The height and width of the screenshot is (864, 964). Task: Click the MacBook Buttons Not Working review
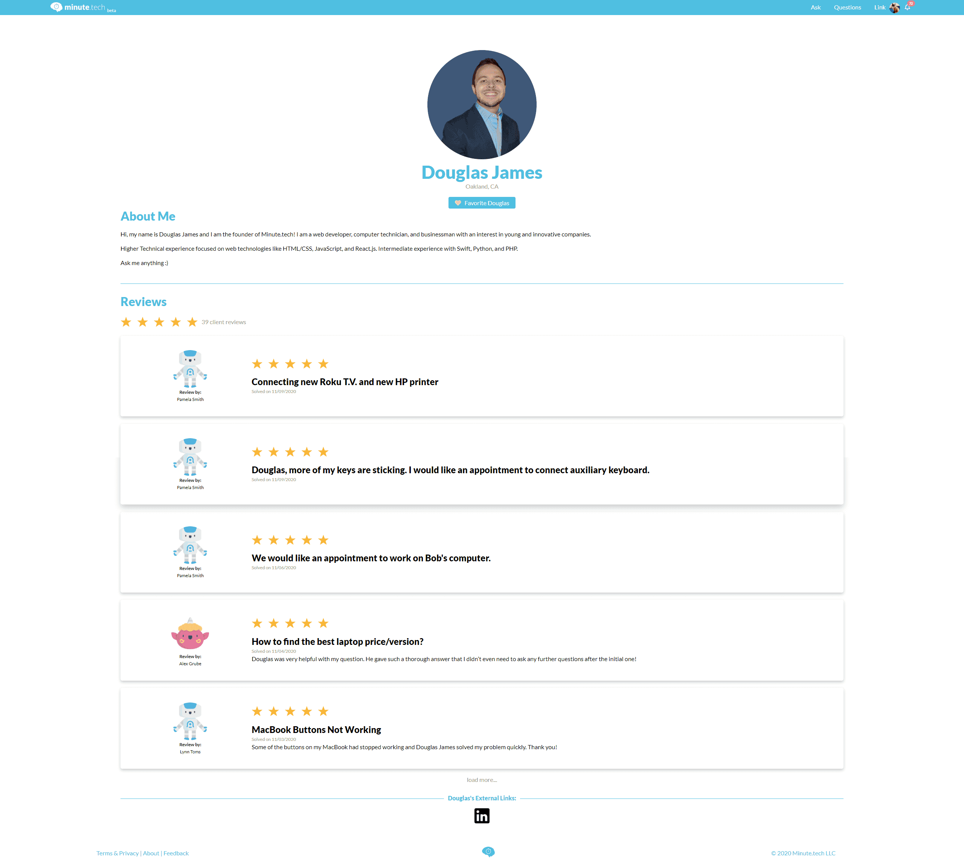(316, 729)
